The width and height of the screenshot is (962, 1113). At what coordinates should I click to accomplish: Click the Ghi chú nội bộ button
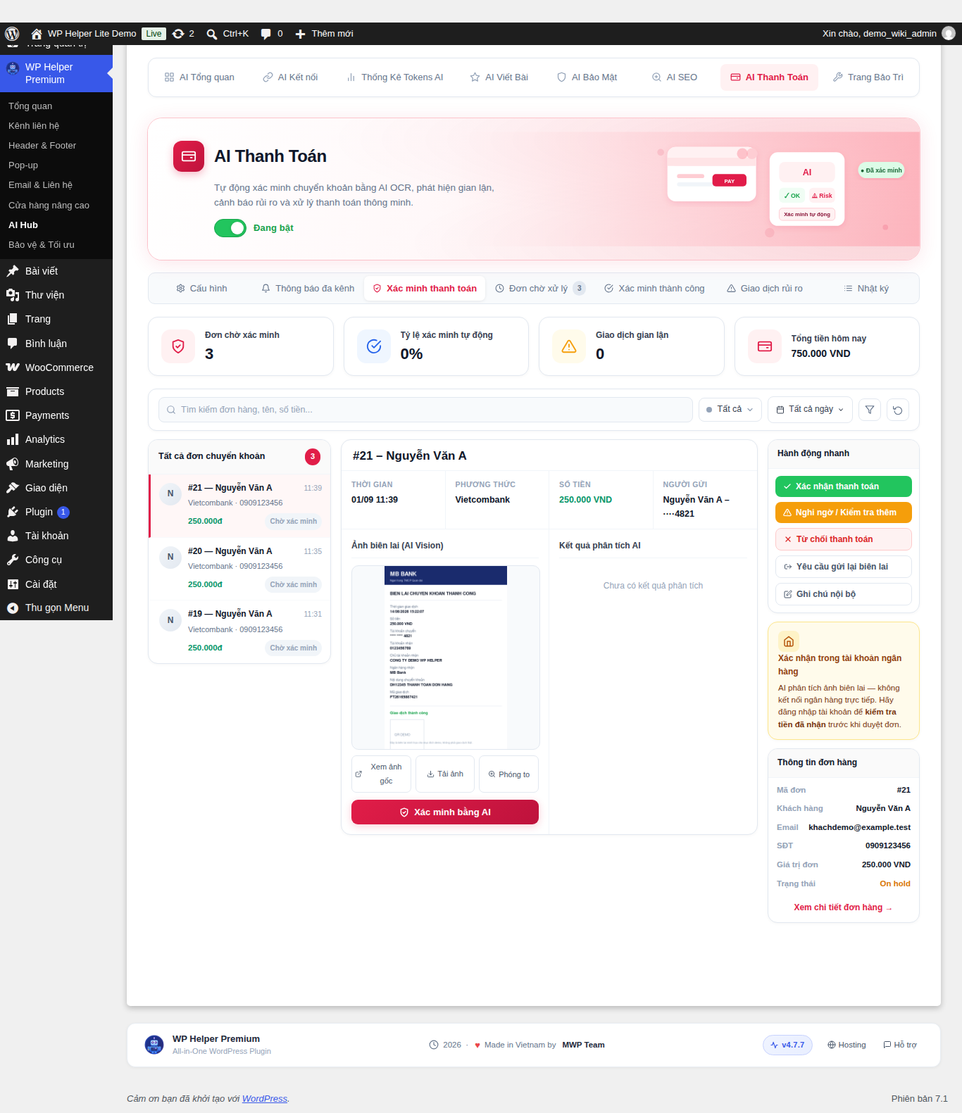click(x=844, y=594)
